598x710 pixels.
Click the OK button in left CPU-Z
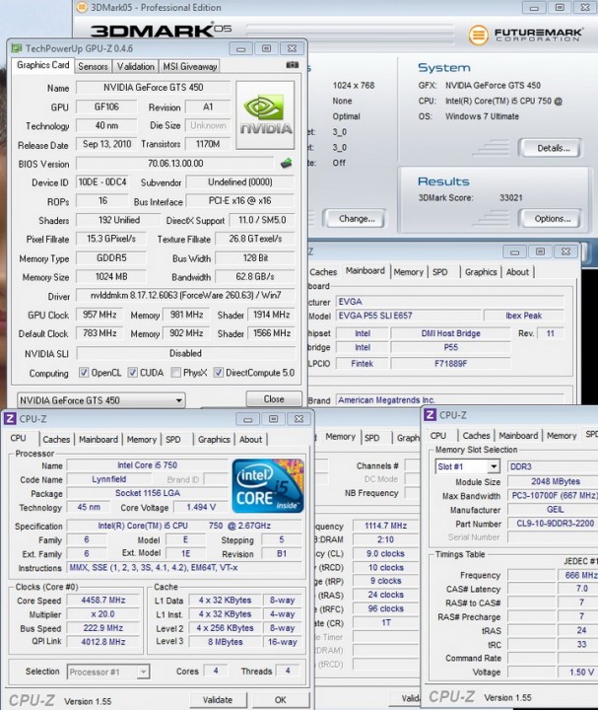[x=281, y=699]
